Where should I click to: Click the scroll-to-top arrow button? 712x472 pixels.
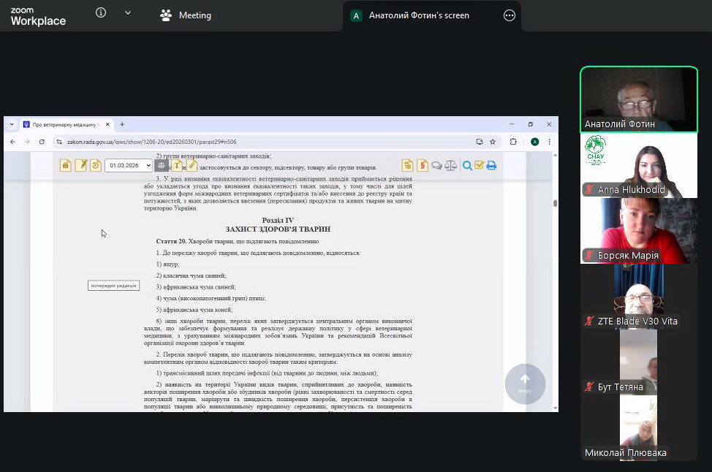pyautogui.click(x=525, y=383)
